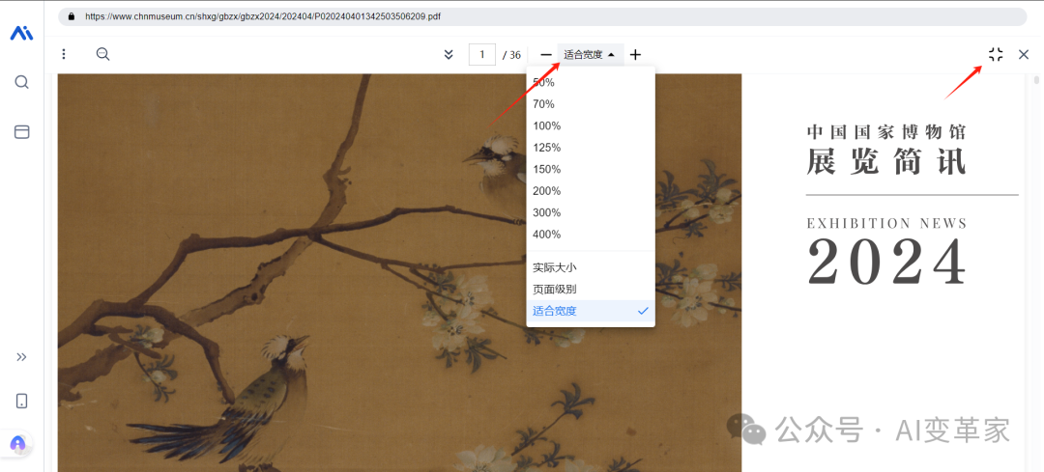Click the chnmuseum.cn PDF URL address bar

pos(542,16)
